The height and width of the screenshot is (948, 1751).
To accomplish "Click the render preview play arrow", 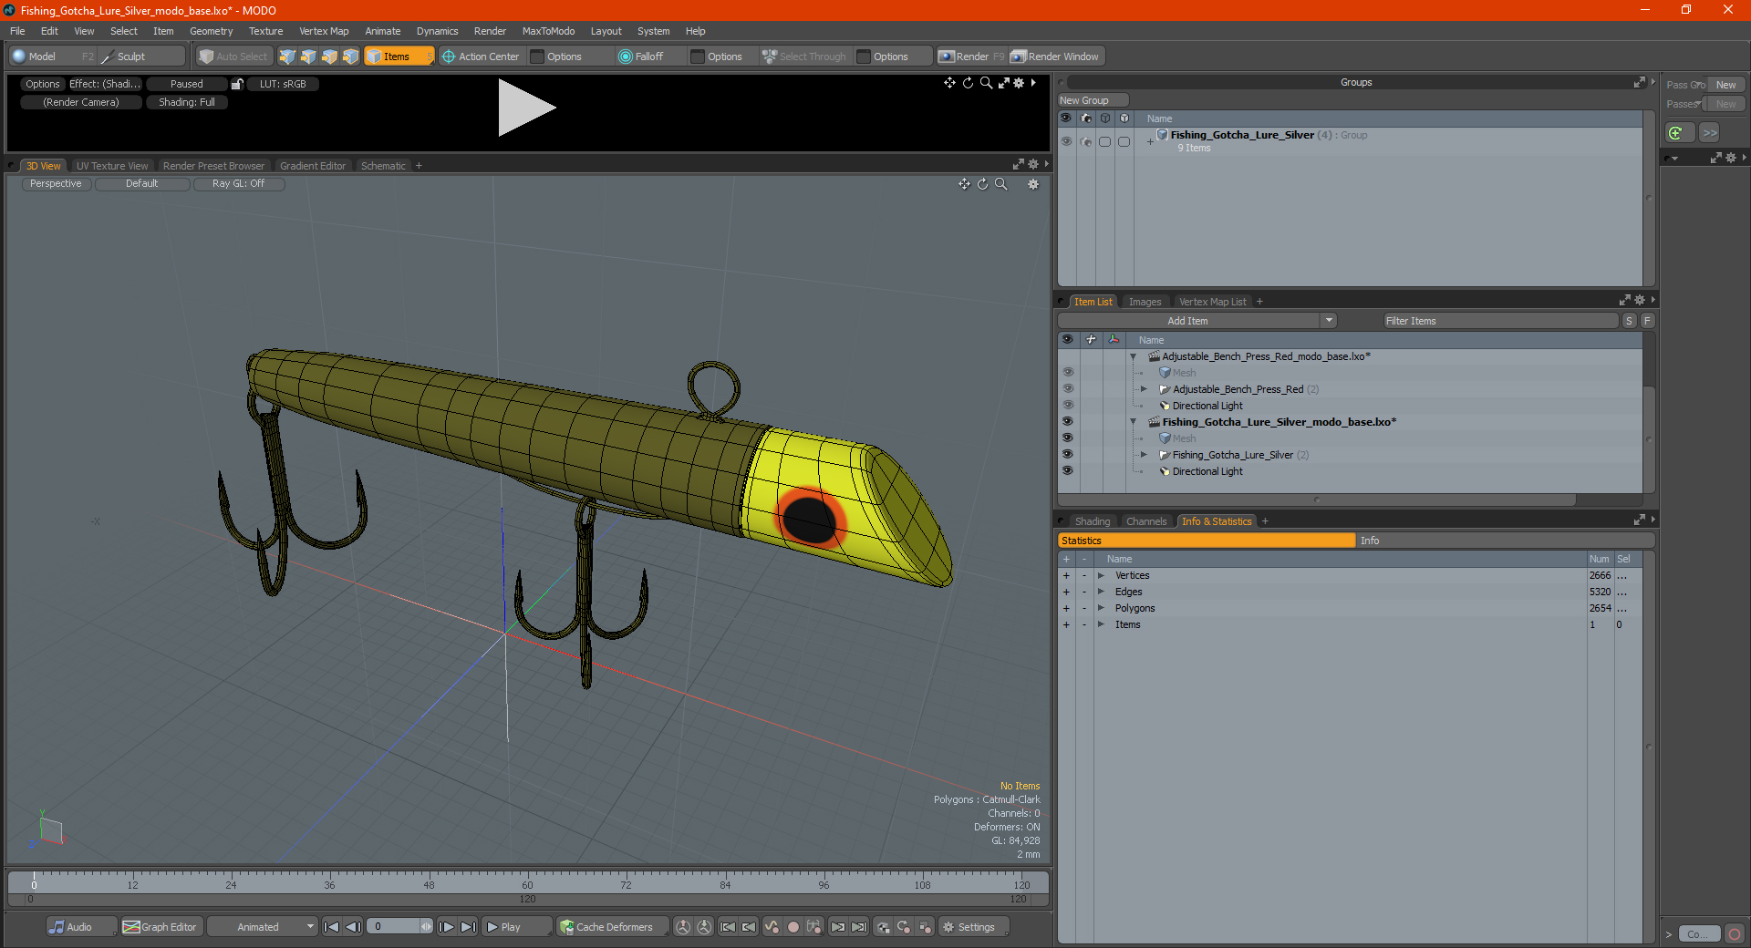I will point(526,108).
